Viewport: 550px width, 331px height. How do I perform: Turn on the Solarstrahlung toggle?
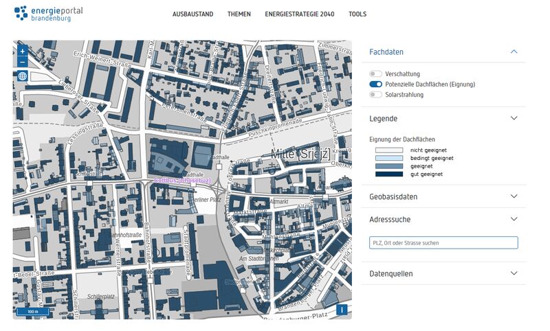(x=375, y=95)
